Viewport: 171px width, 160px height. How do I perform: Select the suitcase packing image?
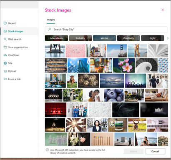[55, 81]
